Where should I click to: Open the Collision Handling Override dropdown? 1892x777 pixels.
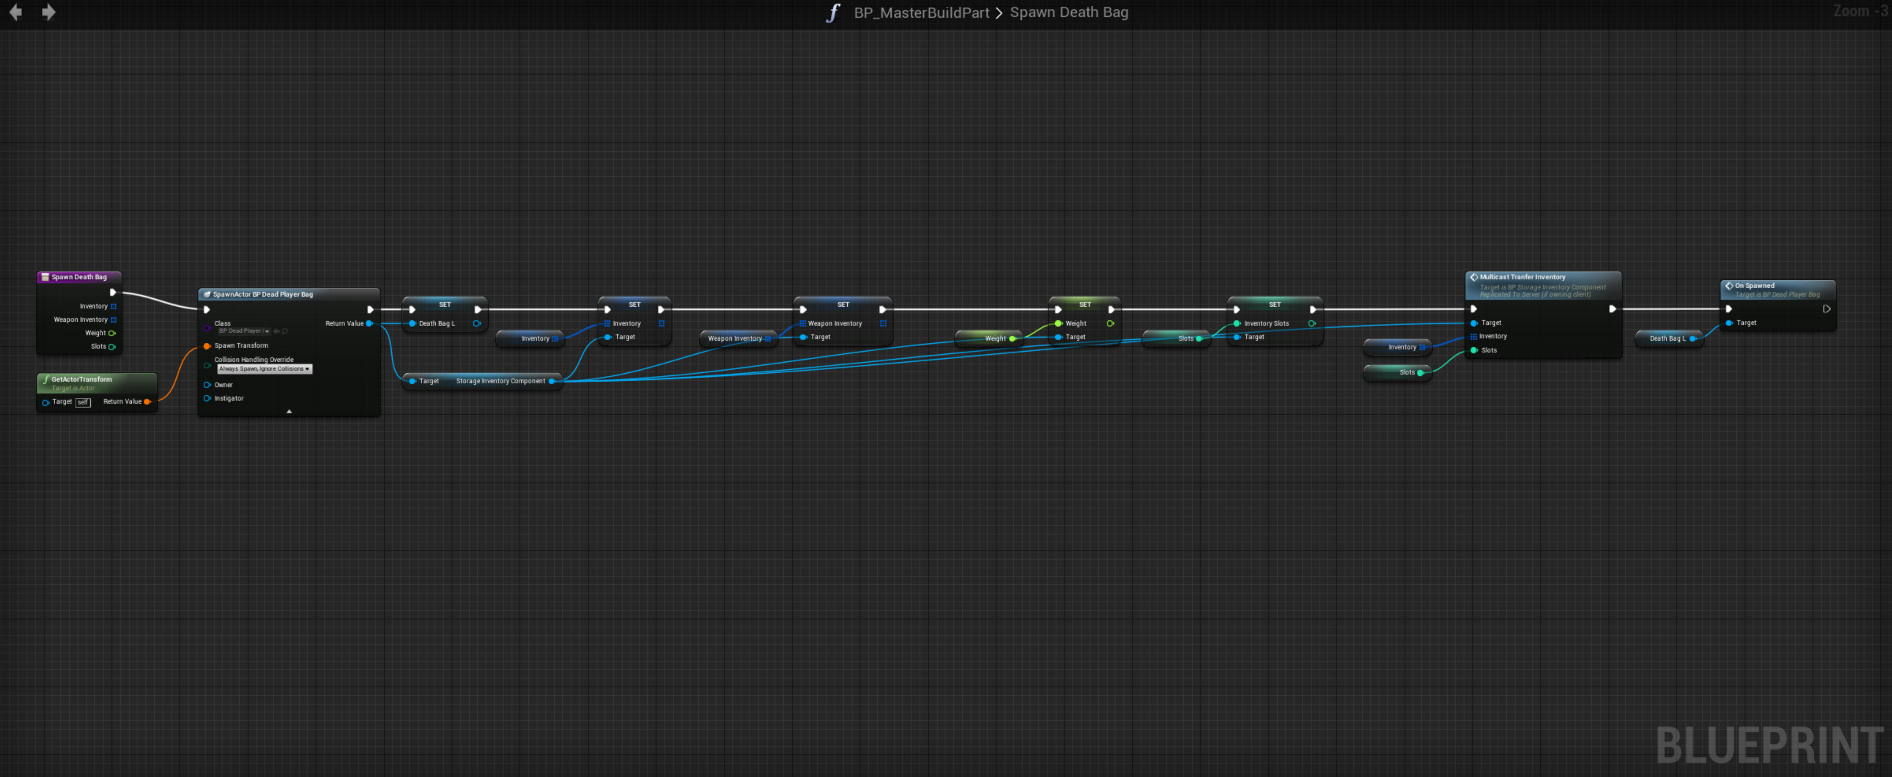265,369
